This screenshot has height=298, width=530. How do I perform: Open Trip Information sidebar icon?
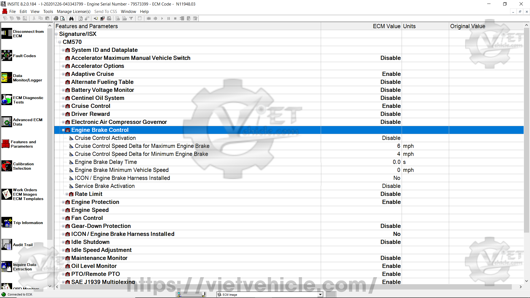tap(7, 222)
